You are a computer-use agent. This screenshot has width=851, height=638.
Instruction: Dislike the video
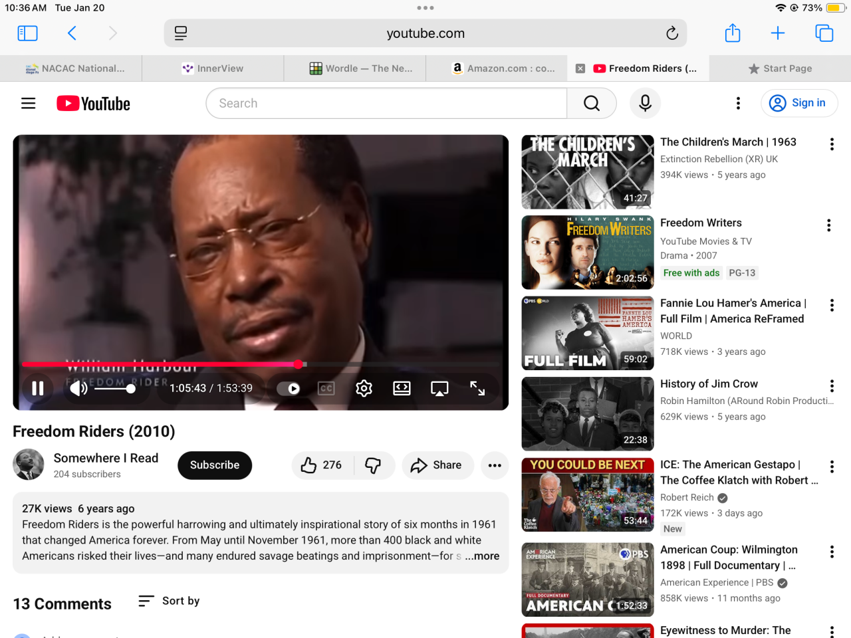coord(374,465)
